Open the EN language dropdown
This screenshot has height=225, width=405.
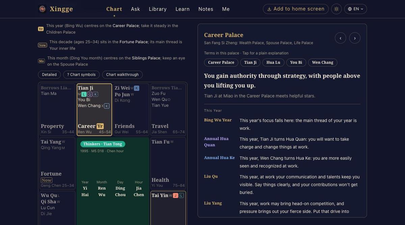click(x=355, y=9)
